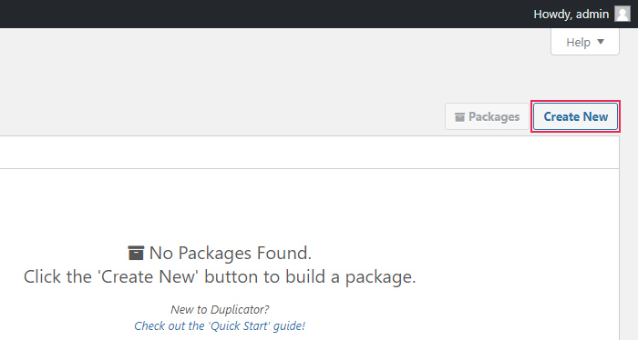The image size is (638, 340).
Task: Expand the Help tab
Action: click(585, 42)
